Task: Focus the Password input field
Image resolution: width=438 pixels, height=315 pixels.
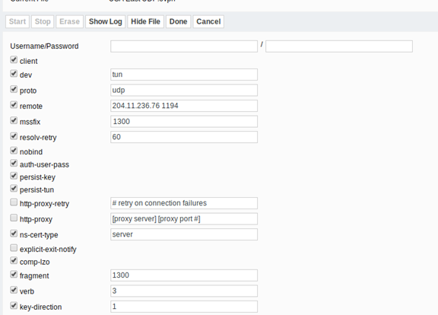Action: pyautogui.click(x=339, y=46)
